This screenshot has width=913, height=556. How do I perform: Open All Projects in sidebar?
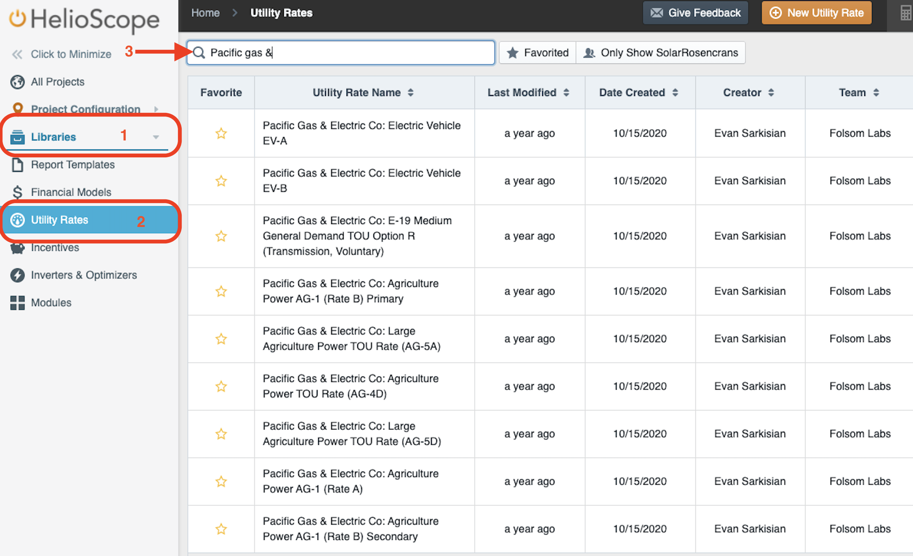point(58,82)
